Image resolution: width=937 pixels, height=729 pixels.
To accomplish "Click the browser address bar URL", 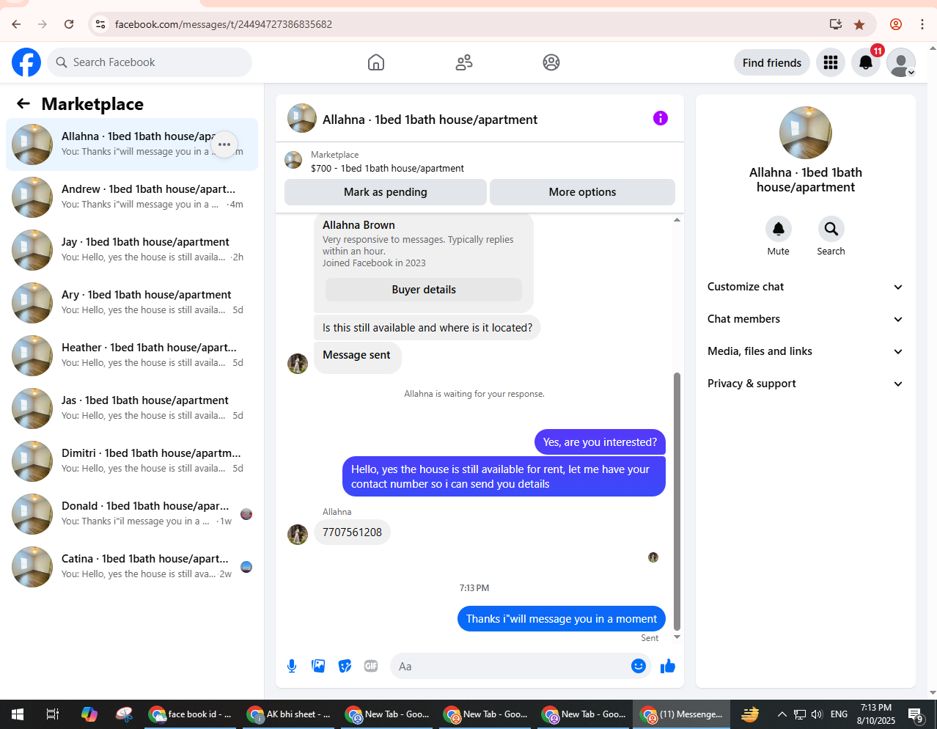I will point(224,24).
